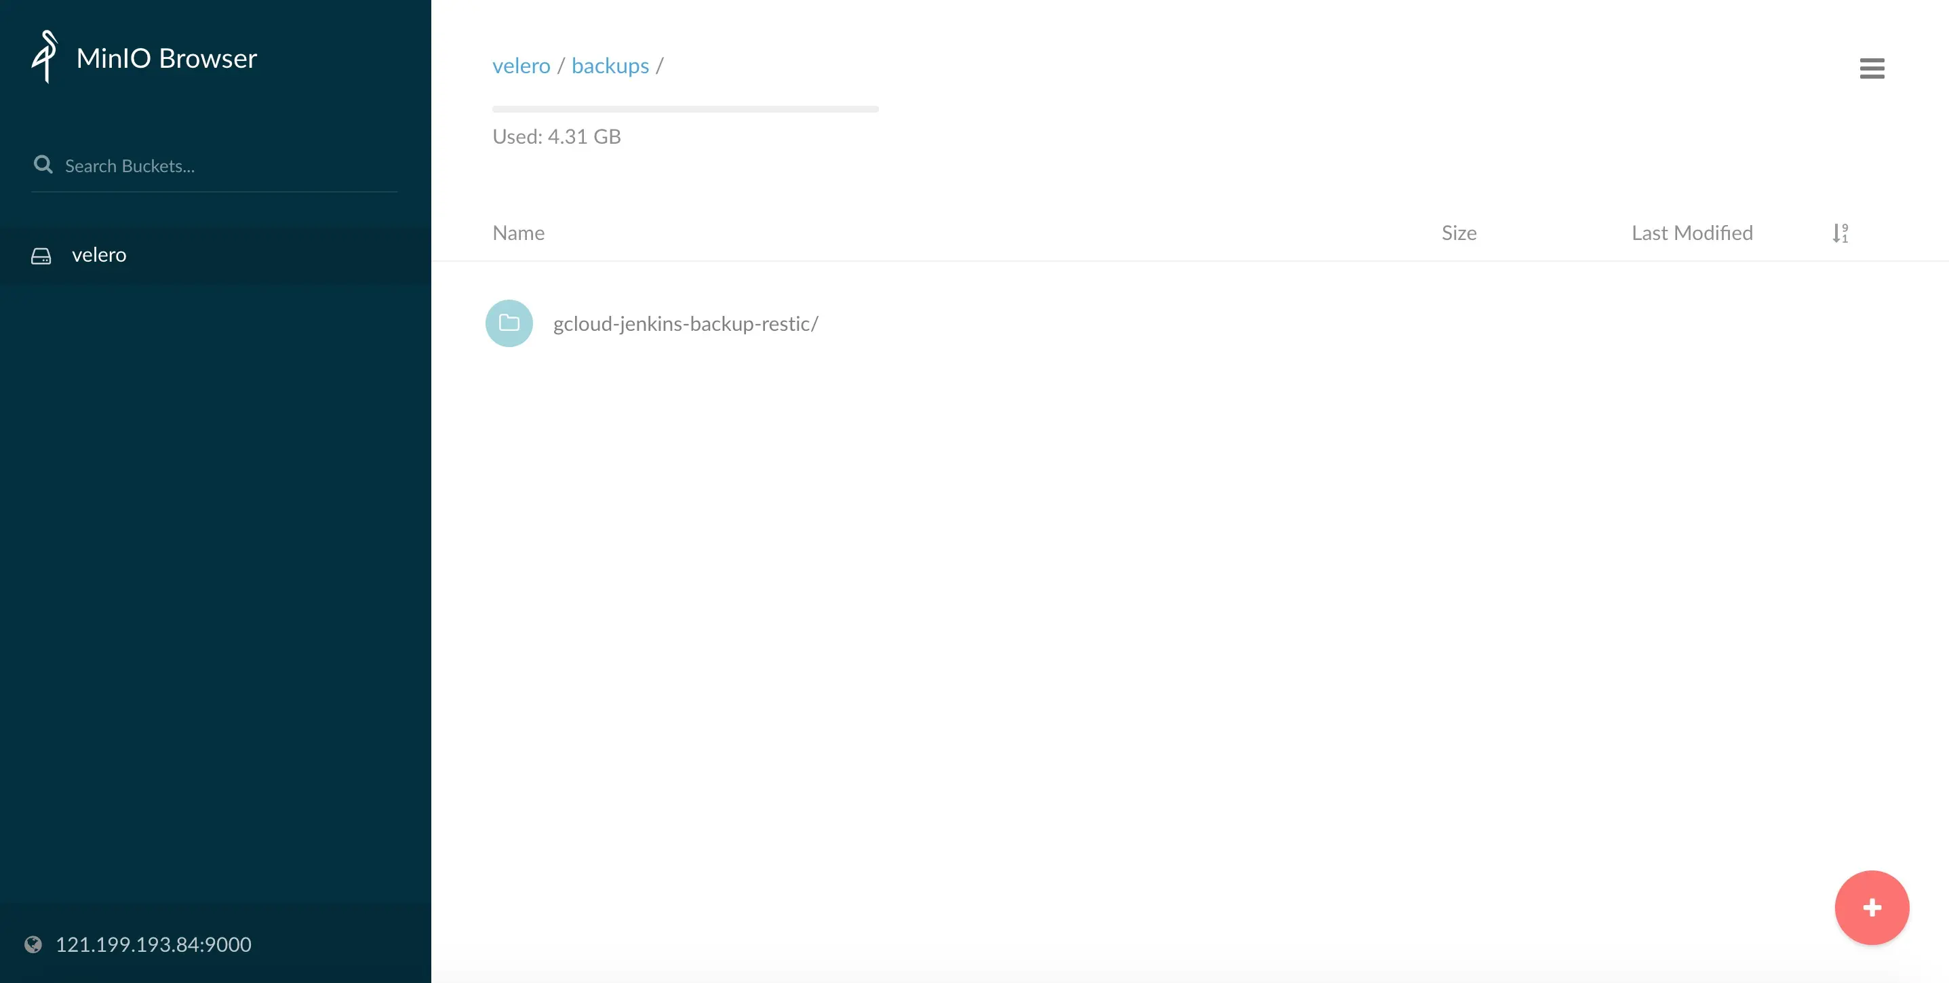Click the MinIO flamingo logo icon
Image resolution: width=1949 pixels, height=983 pixels.
45,57
